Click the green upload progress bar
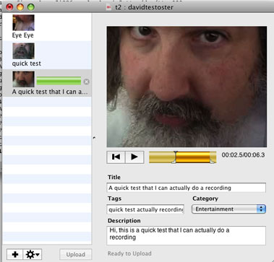 click(59, 81)
